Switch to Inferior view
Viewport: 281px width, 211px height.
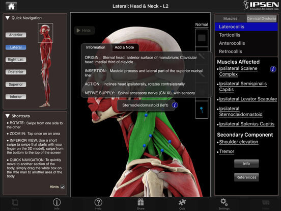16,97
